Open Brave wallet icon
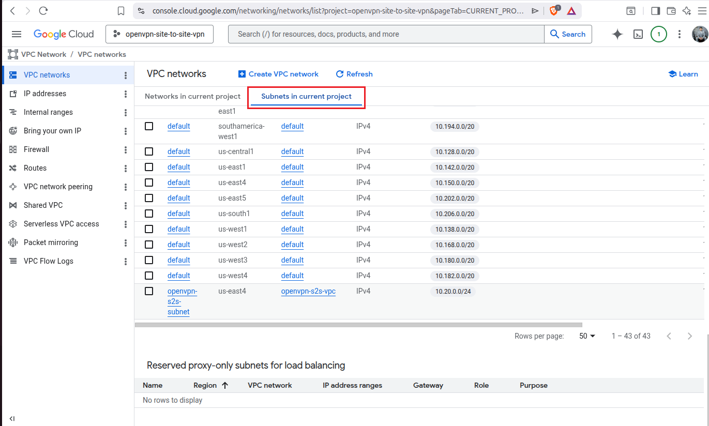 671,10
